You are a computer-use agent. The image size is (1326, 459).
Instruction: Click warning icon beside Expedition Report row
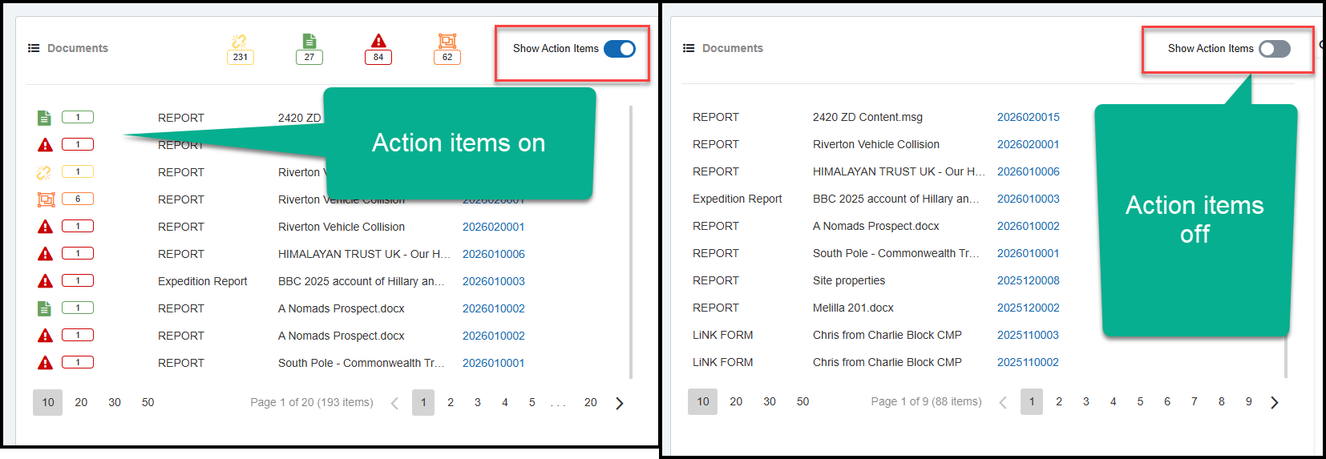46,281
